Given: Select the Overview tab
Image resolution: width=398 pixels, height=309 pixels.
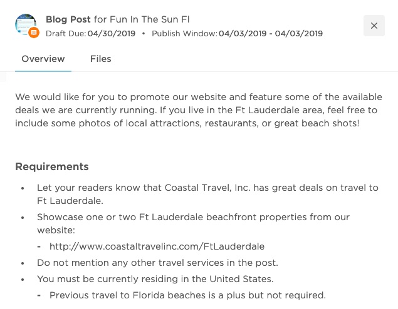Looking at the screenshot, I should 43,59.
